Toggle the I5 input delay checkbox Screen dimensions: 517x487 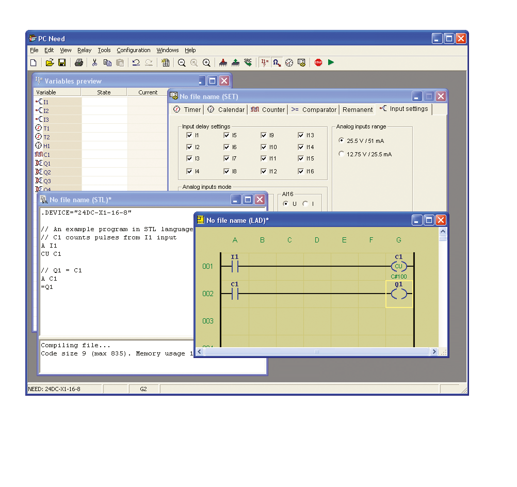click(x=227, y=135)
